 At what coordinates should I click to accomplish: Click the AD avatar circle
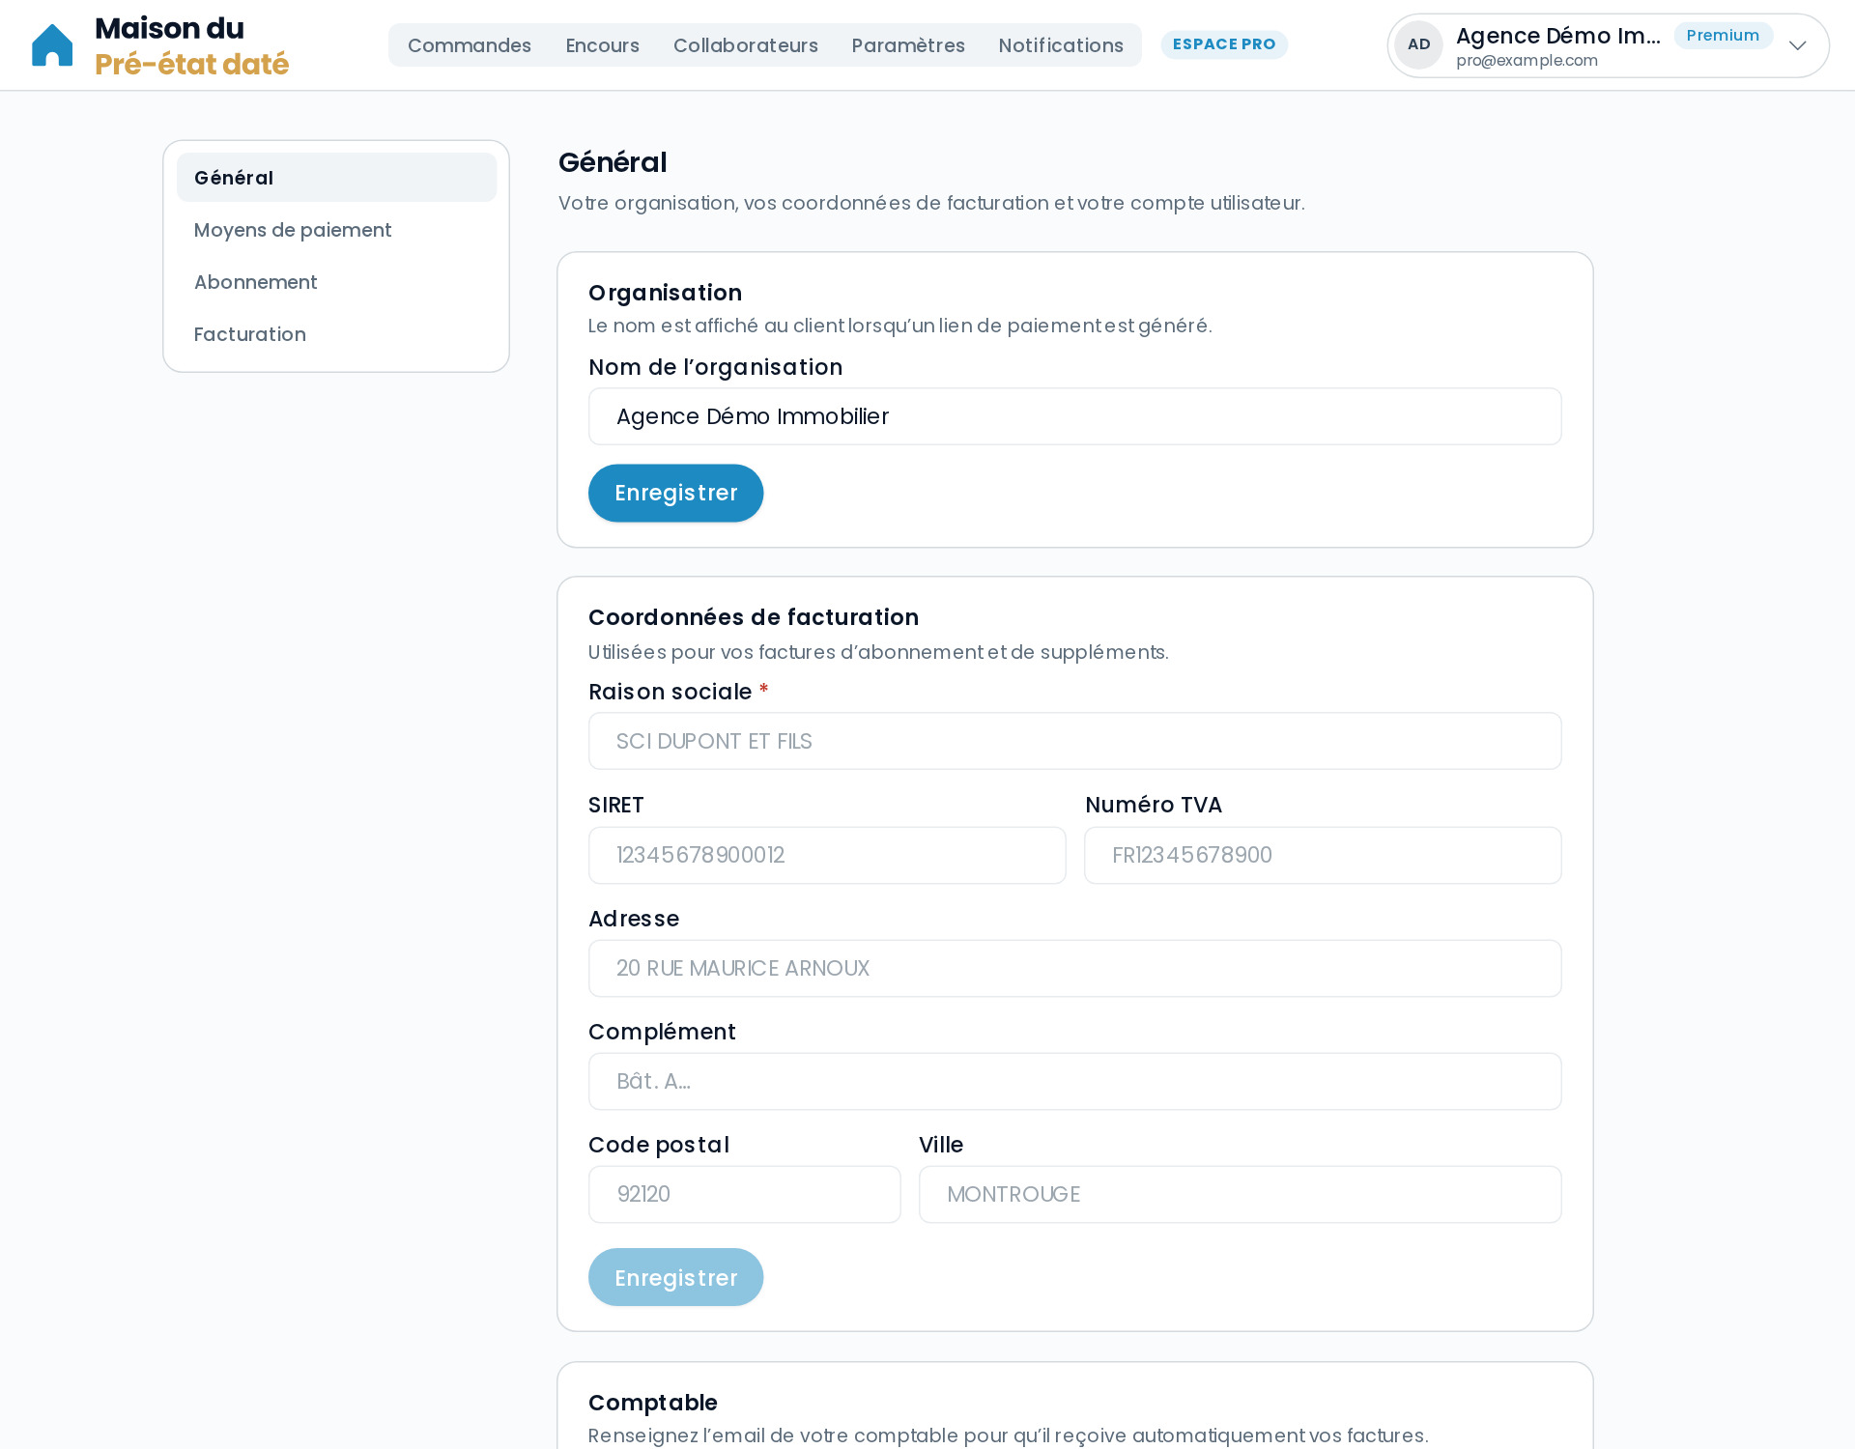coord(1418,45)
